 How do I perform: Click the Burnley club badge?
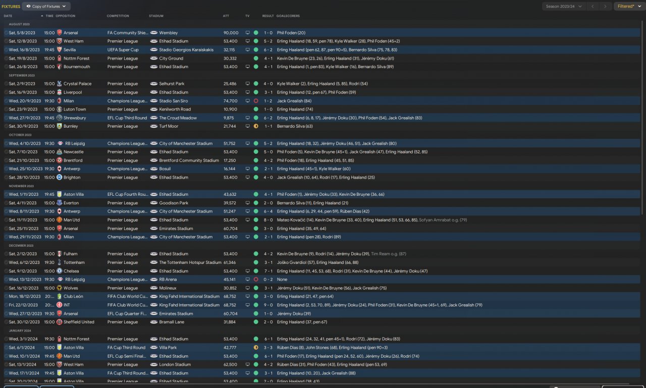[59, 126]
